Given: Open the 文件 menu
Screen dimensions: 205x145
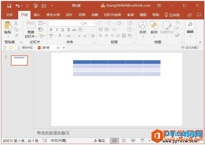Looking at the screenshot, I should (x=10, y=15).
